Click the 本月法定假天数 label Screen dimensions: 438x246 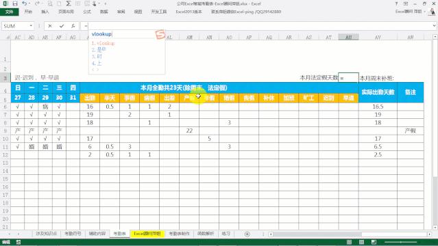(x=319, y=78)
